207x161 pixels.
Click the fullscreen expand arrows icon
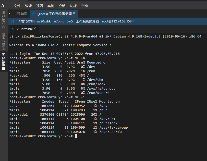click(x=13, y=21)
